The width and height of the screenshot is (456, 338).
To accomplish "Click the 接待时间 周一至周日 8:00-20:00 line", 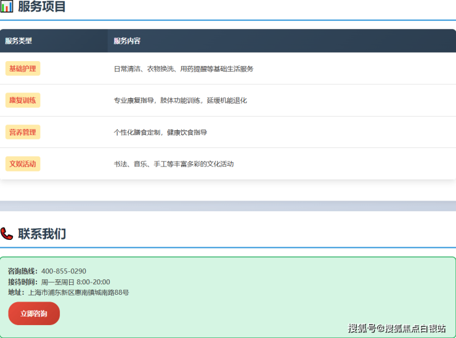I will coord(59,282).
